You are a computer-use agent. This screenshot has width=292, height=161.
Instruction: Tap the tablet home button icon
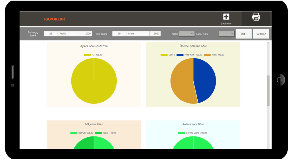click(x=279, y=80)
